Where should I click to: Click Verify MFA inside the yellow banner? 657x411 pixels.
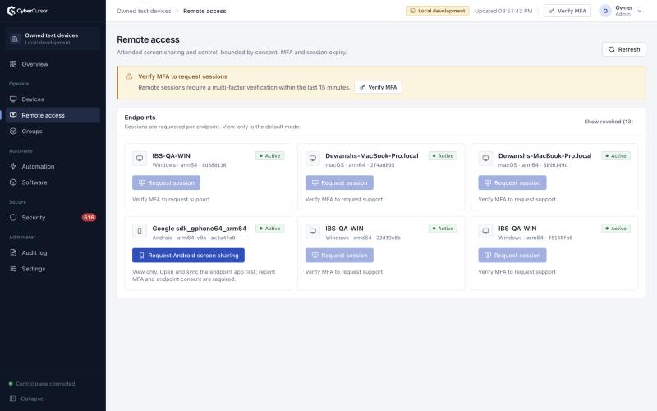[378, 87]
